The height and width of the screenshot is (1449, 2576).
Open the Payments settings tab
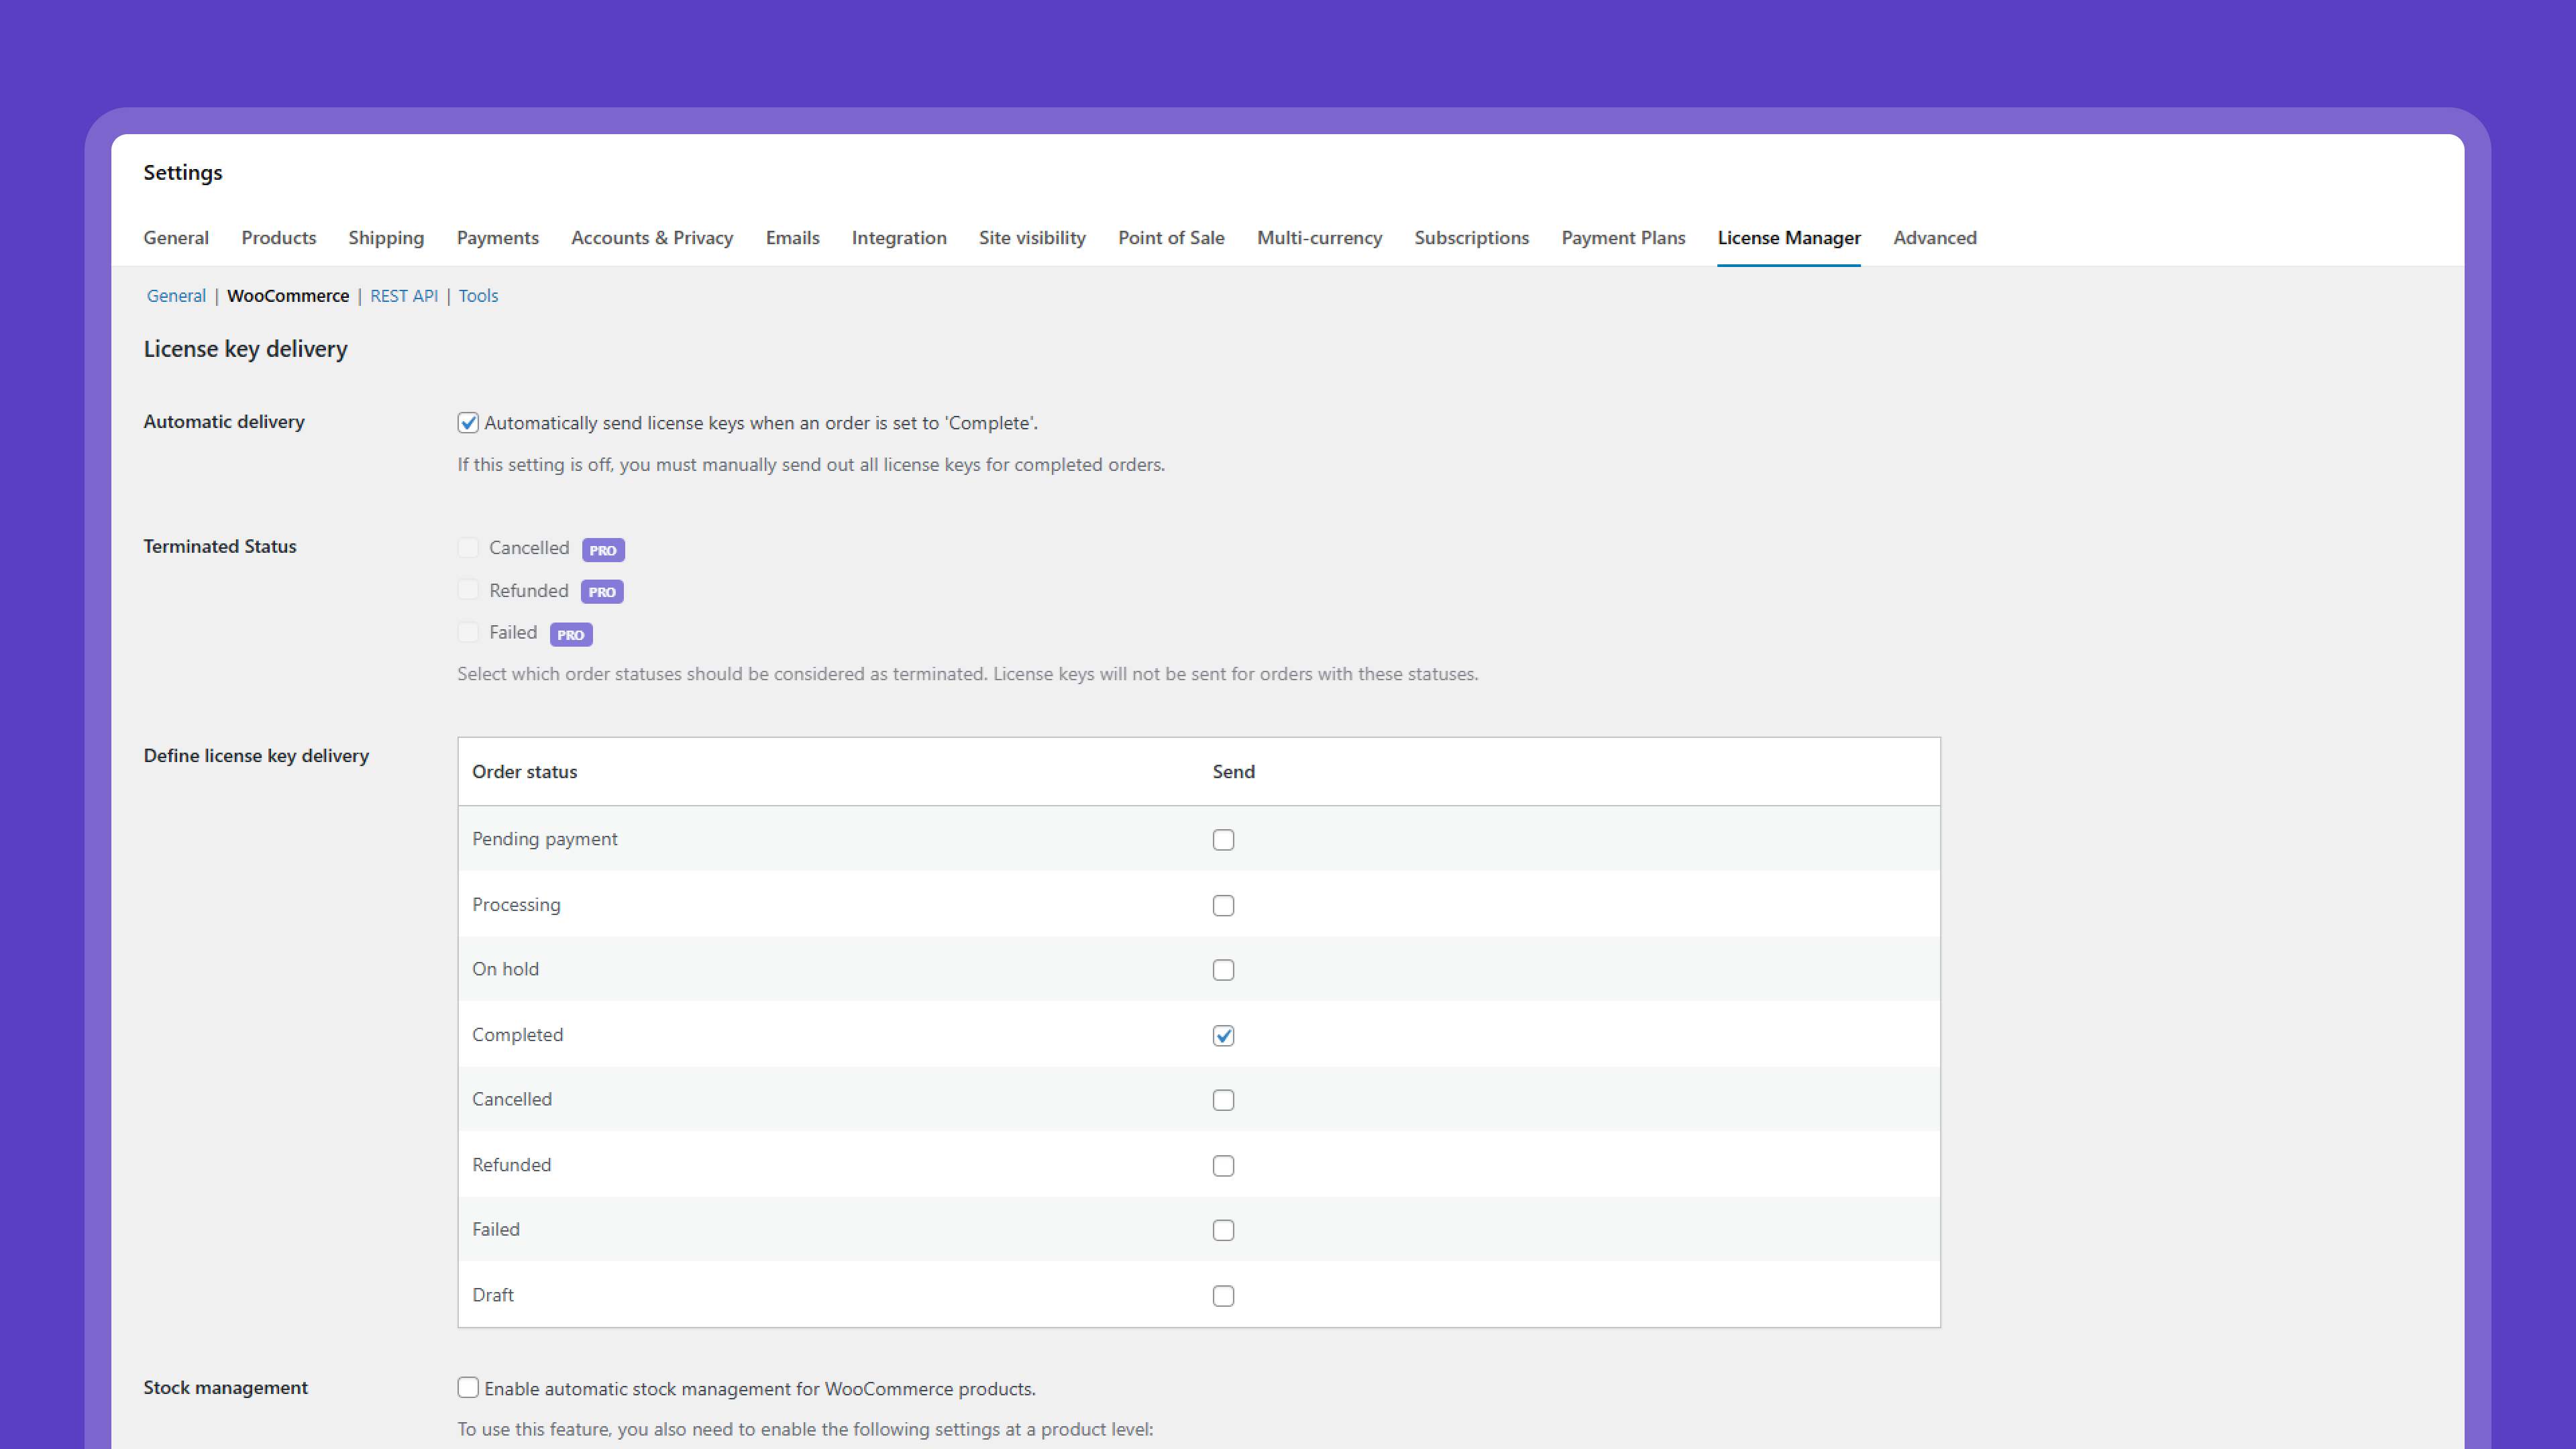(497, 238)
